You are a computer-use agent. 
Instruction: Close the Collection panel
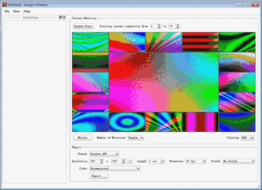coord(64,17)
